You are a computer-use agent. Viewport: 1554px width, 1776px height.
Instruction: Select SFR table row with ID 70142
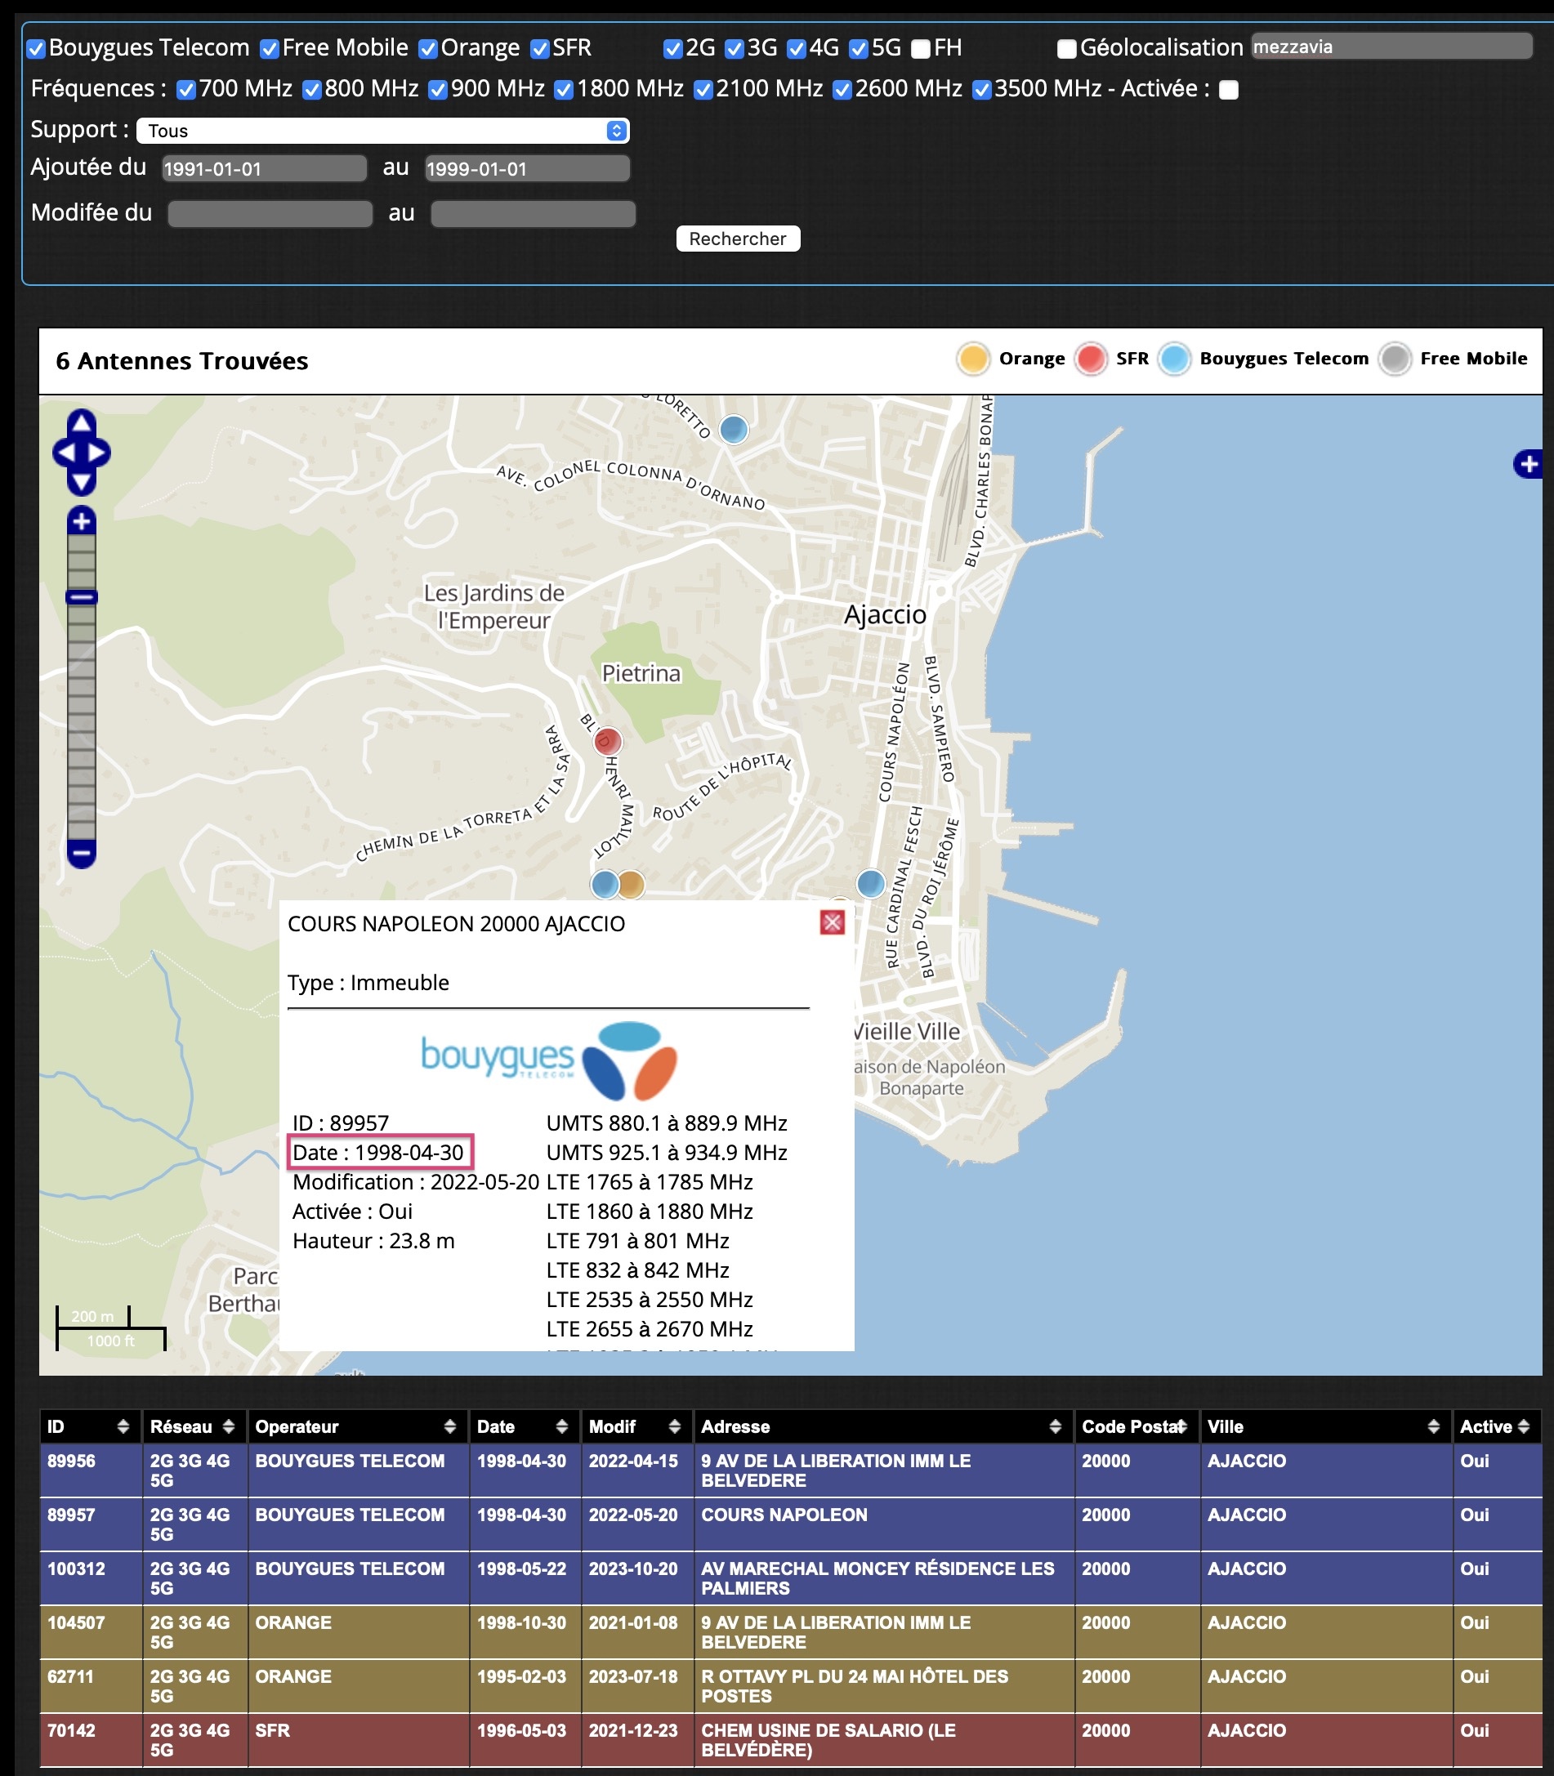[791, 1739]
